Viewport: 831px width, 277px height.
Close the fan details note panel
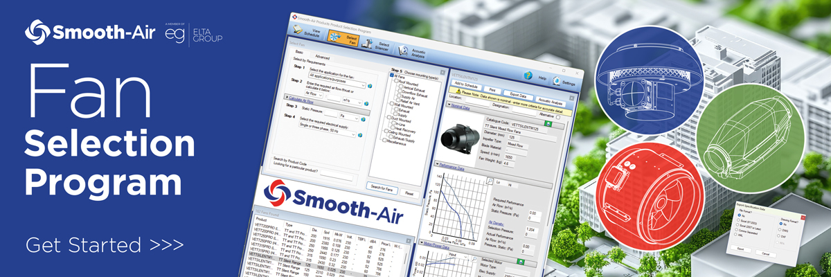[x=572, y=97]
